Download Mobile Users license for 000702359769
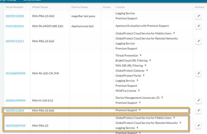Image resolution: width=207 pixels, height=134 pixels. pos(174,118)
